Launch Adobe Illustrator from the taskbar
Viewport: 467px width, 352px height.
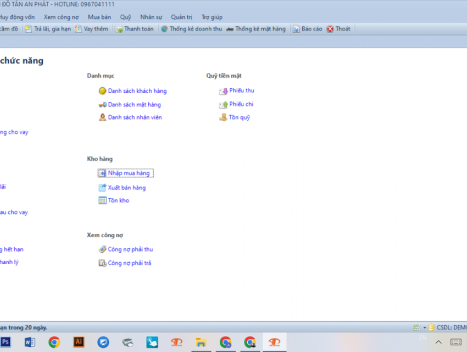point(79,342)
